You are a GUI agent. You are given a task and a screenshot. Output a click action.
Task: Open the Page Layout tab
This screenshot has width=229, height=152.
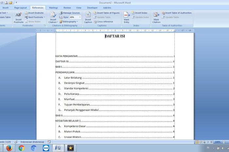(x=21, y=8)
